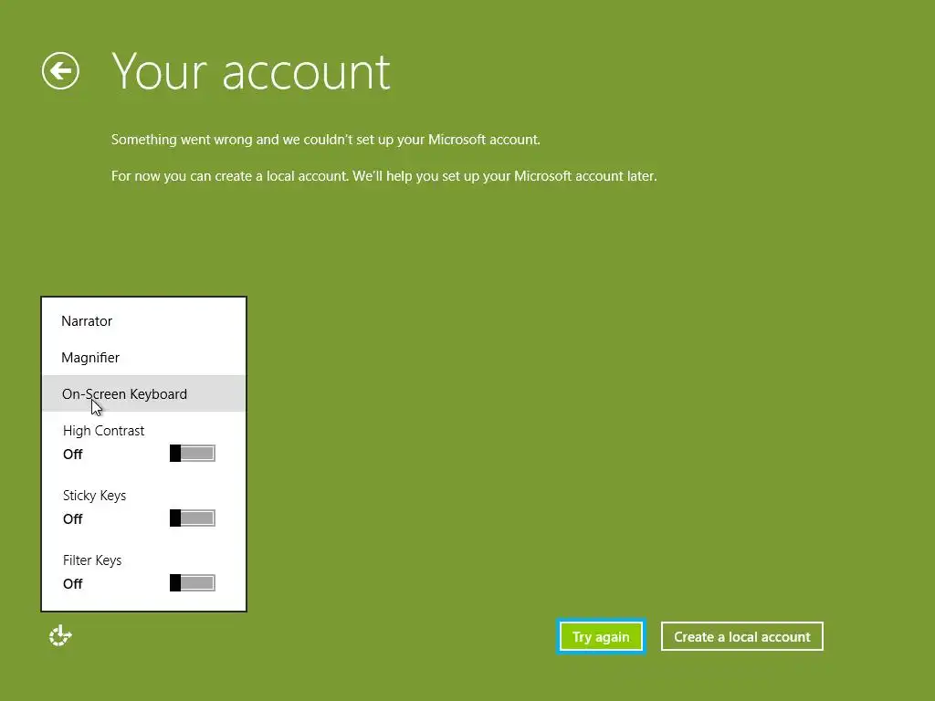Toggle the High Contrast switch

(192, 454)
